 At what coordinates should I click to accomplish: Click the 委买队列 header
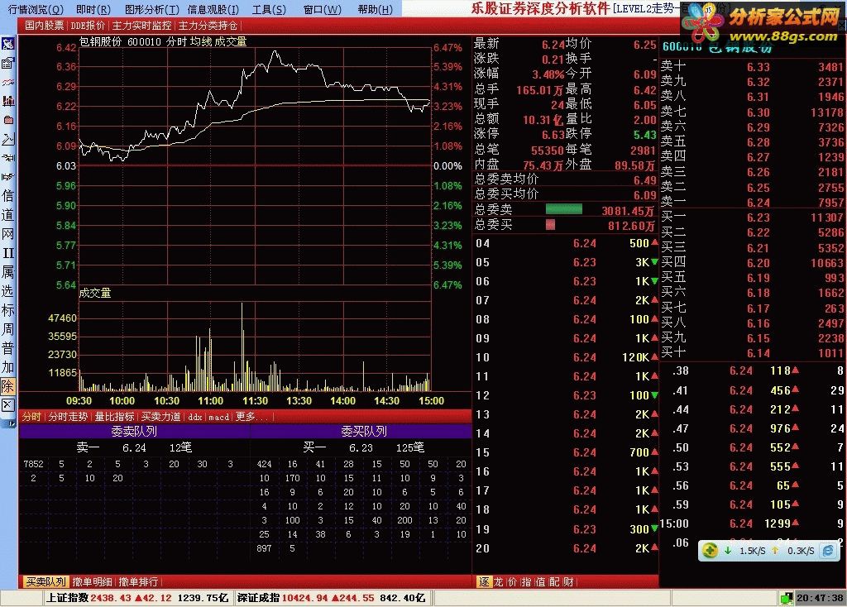click(364, 432)
